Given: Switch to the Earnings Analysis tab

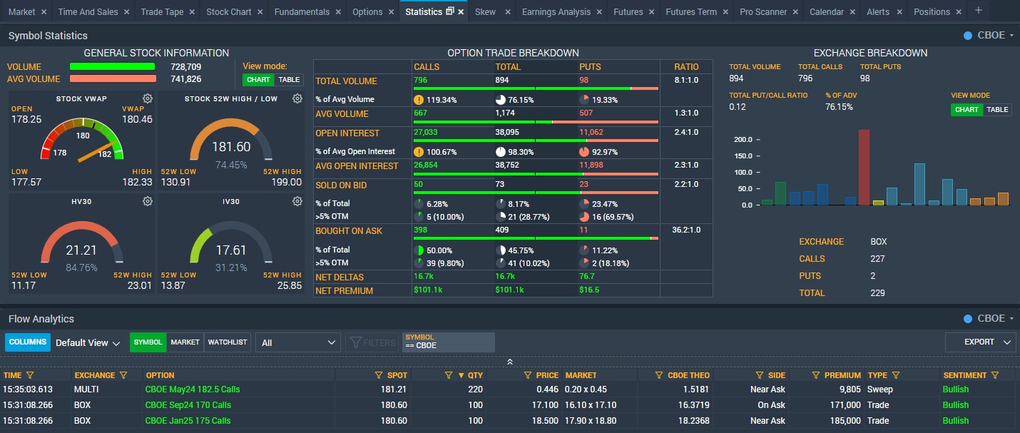Looking at the screenshot, I should click(556, 11).
